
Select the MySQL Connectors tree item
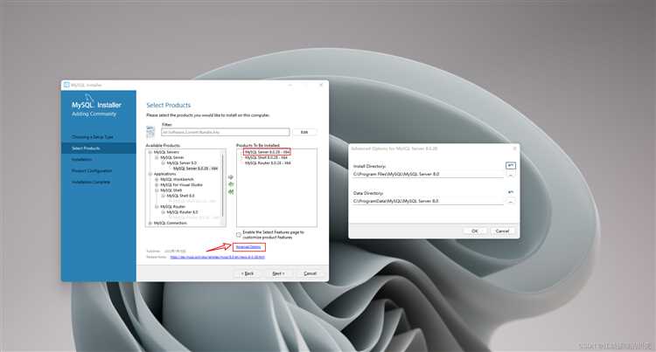[171, 223]
